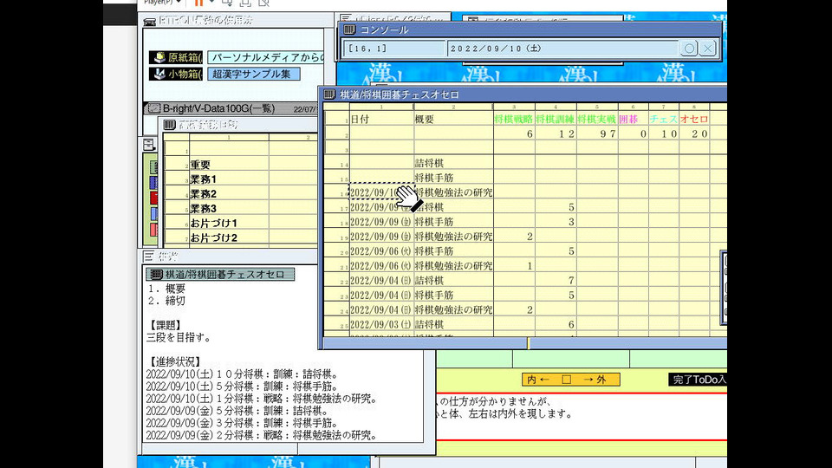Click outline item 2. 締切
Viewport: 832px width, 468px height.
click(x=166, y=301)
